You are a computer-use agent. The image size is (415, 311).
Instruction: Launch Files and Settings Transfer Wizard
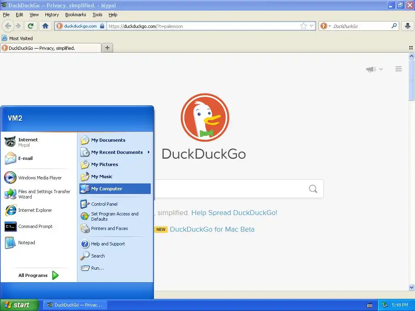click(39, 194)
